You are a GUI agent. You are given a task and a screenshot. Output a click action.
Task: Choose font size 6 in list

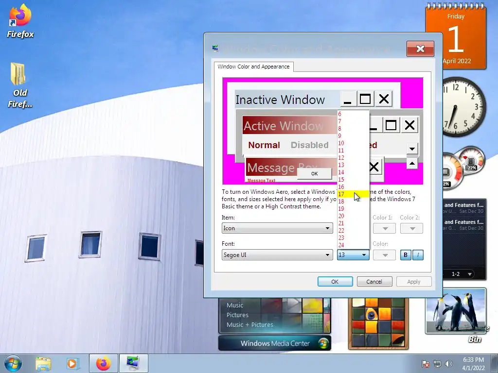click(x=353, y=114)
